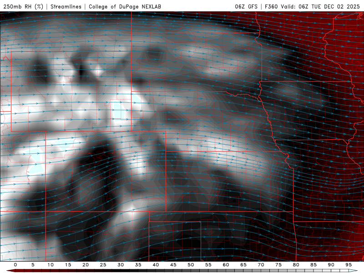
Task: Select the 0 value on the color scale
Action: pyautogui.click(x=15, y=265)
